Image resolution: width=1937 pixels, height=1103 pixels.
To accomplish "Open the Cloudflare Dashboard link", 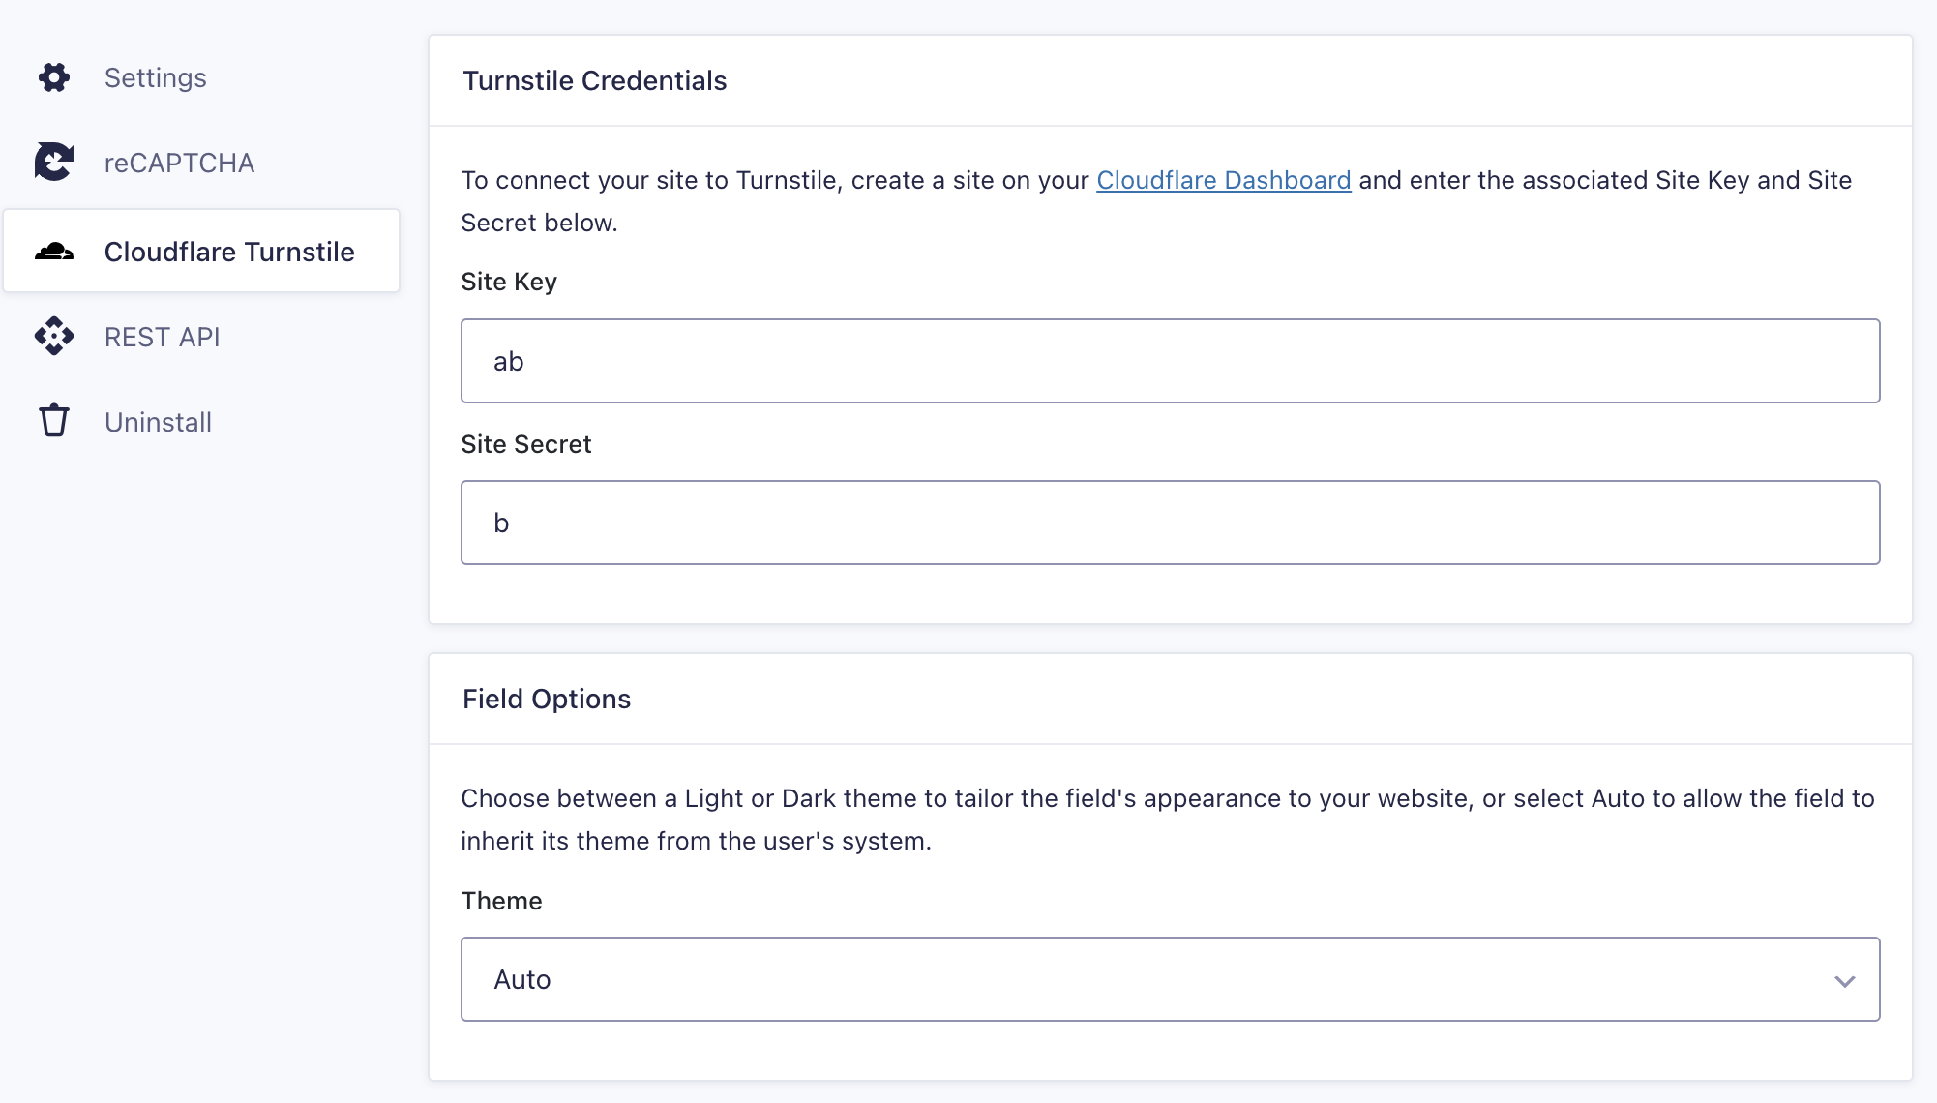I will point(1222,180).
